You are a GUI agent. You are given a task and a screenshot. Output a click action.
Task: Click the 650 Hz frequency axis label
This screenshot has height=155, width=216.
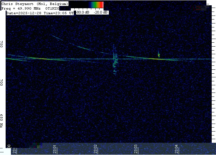click(x=2, y=121)
